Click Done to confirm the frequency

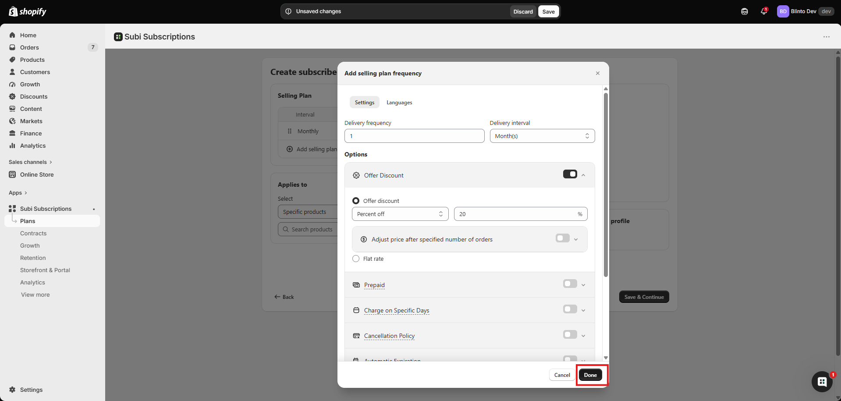click(590, 375)
